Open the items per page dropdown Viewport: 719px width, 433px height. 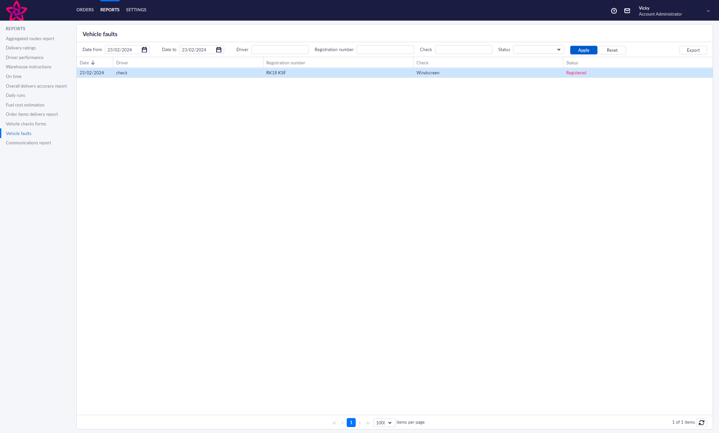(384, 423)
